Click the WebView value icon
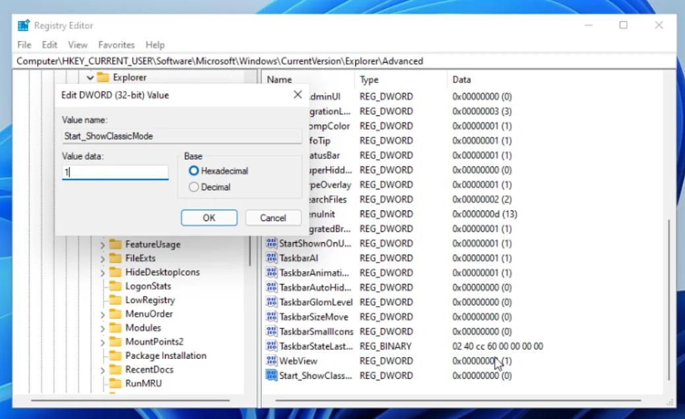Viewport: 685px width, 419px height. [x=271, y=361]
